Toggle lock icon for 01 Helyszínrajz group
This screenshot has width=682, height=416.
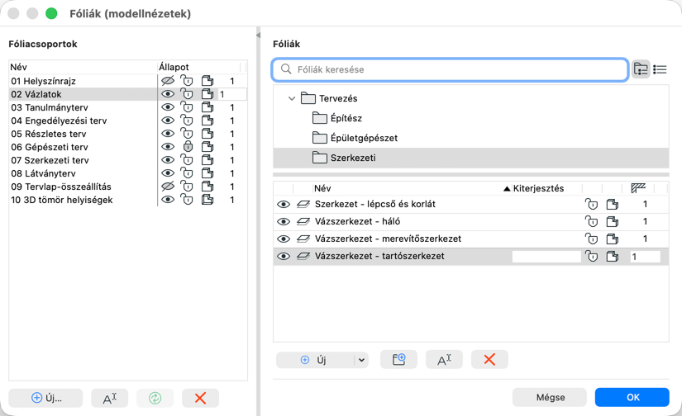coord(187,81)
